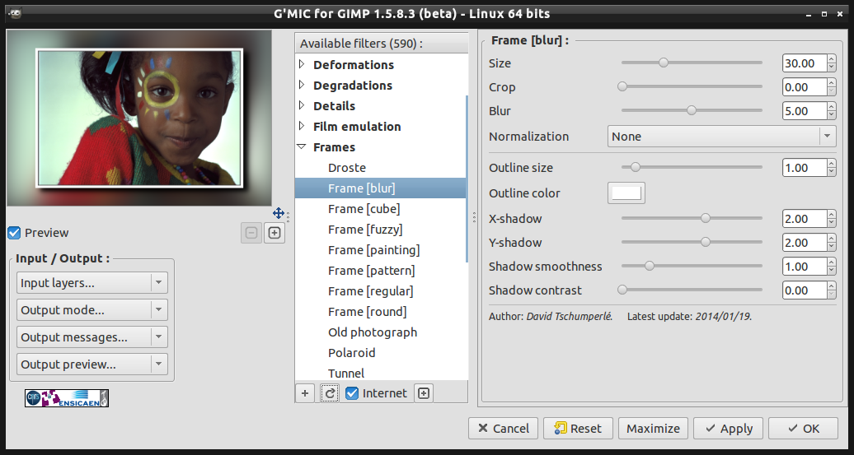Select the Frame [blur] filter

click(x=380, y=188)
